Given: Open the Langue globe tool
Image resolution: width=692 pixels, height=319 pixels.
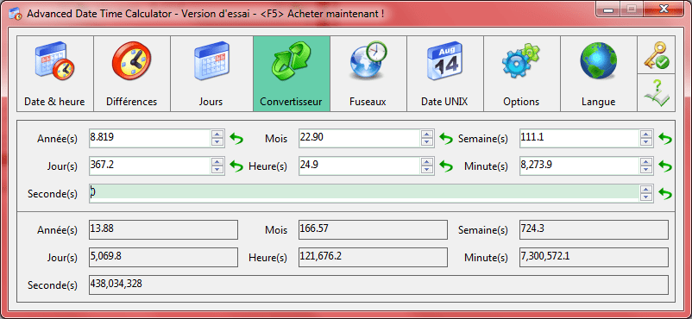Looking at the screenshot, I should click(599, 73).
